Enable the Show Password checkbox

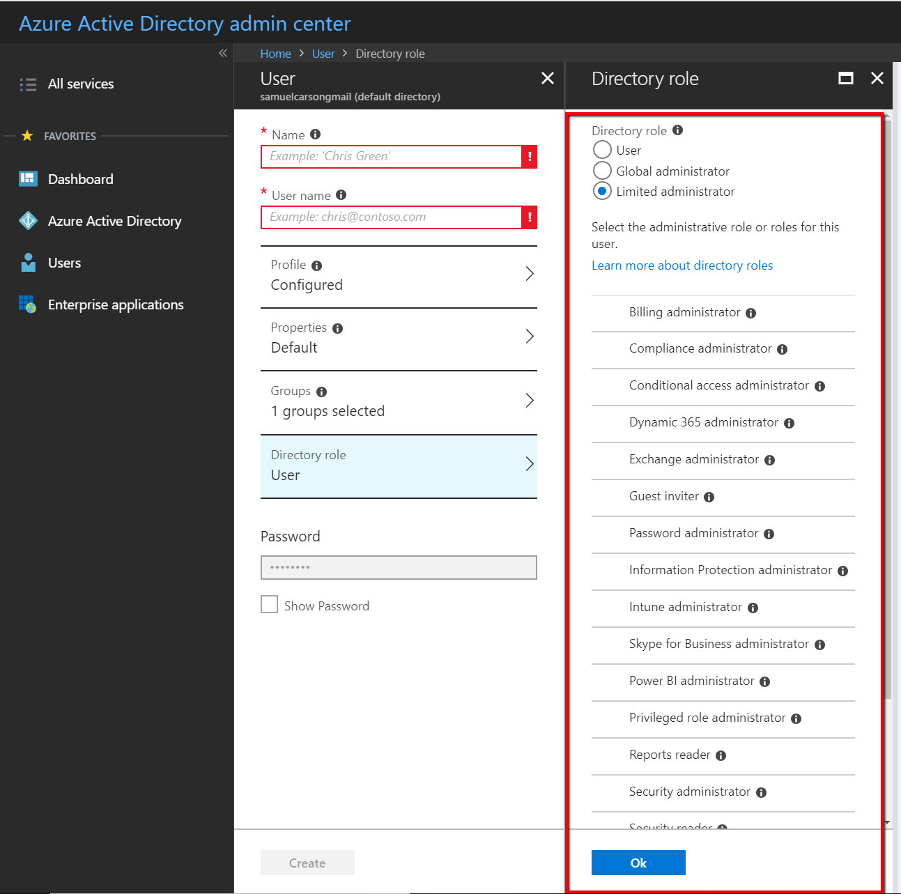click(269, 604)
